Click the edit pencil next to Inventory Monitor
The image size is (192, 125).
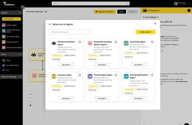46,12
